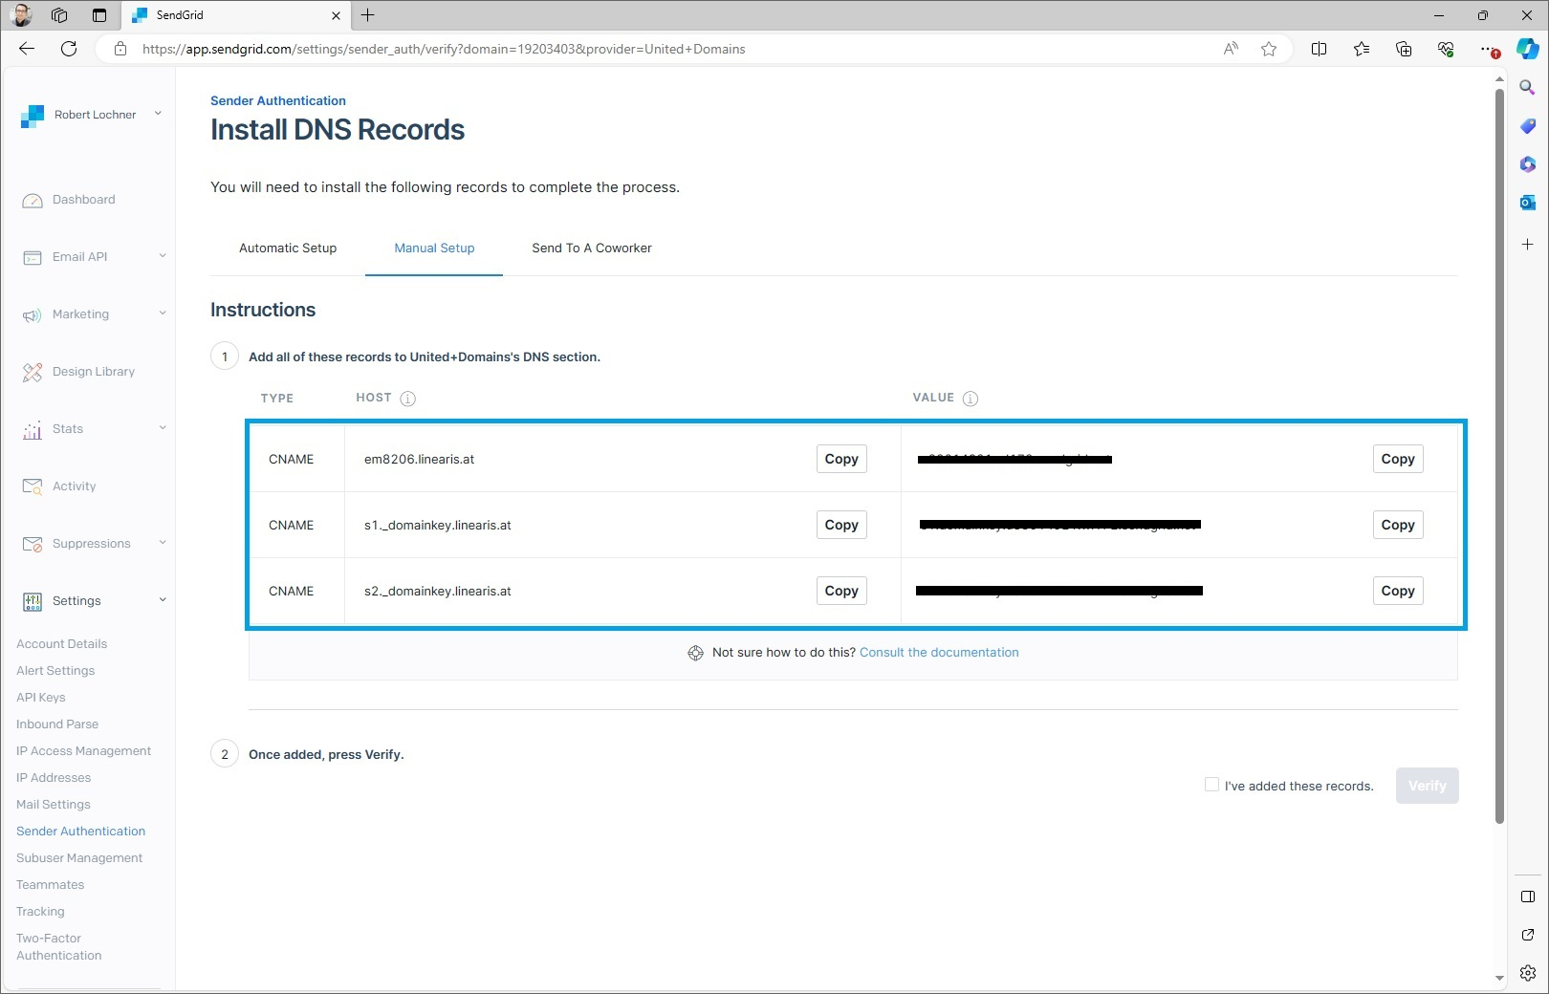Screen dimensions: 1549x994
Task: Open tab actions menu icon
Action: coord(99,15)
